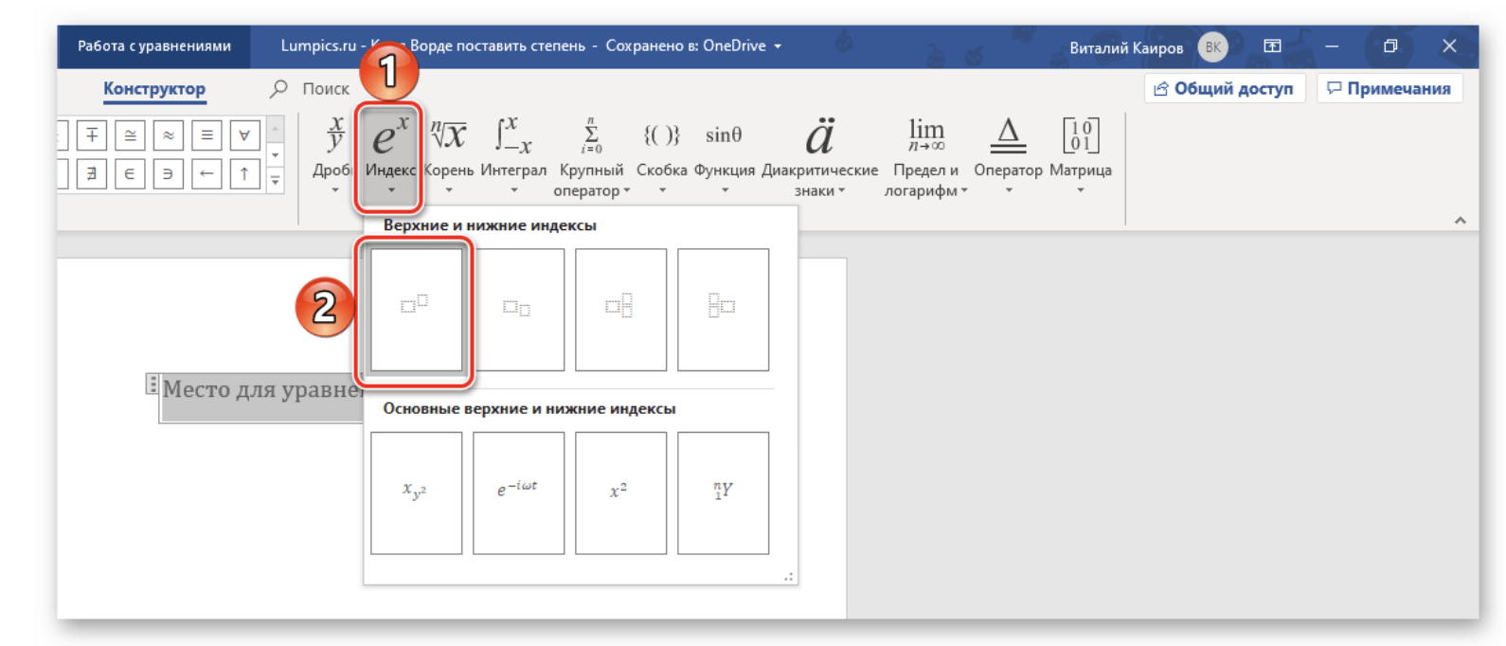Click the Работа с уравнениями contextual tab
The height and width of the screenshot is (646, 1506).
click(x=153, y=45)
